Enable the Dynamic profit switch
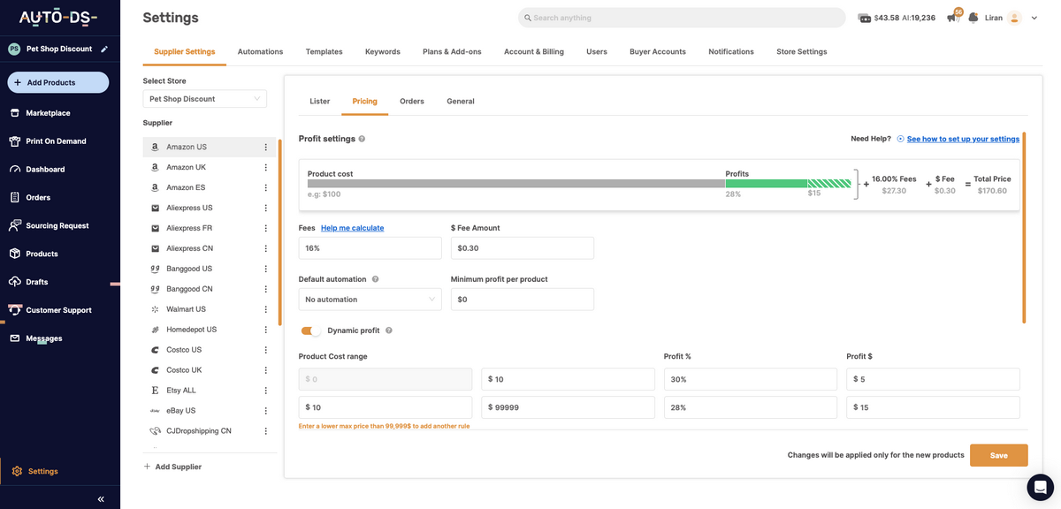This screenshot has width=1061, height=509. pyautogui.click(x=311, y=328)
